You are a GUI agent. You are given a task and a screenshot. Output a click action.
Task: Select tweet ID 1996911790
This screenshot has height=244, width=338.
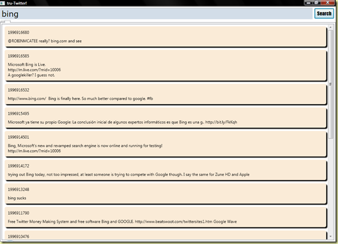18,213
